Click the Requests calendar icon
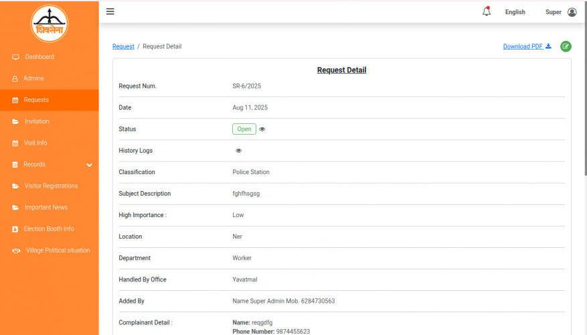Screen dimensions: 587x335 [15, 100]
